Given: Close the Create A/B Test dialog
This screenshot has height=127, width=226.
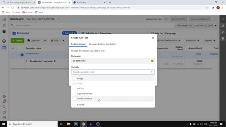Looking at the screenshot, I should point(153,38).
